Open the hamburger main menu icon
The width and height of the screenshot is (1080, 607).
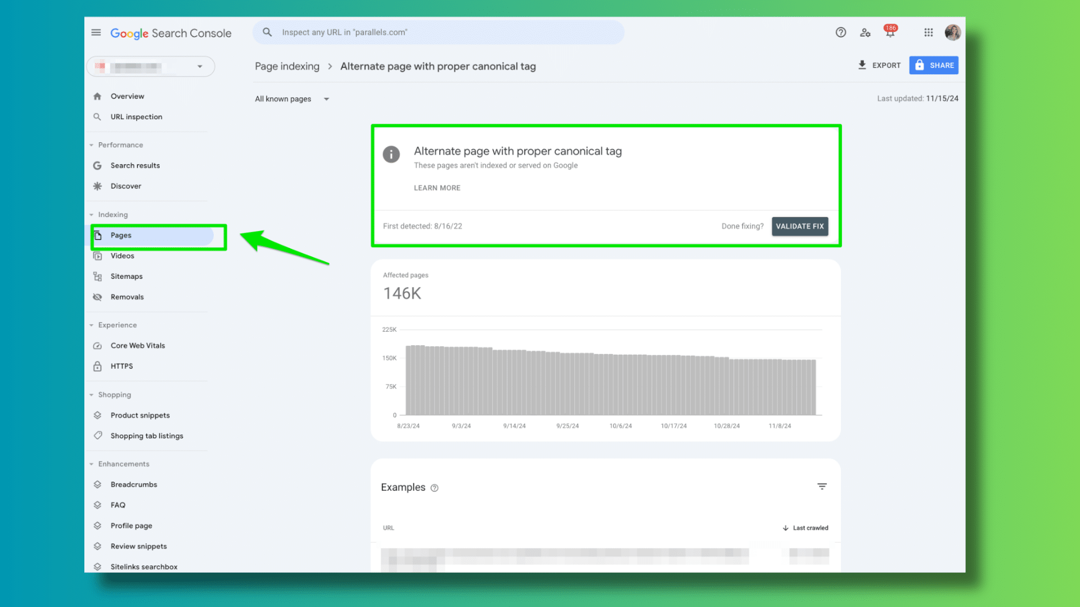click(96, 33)
